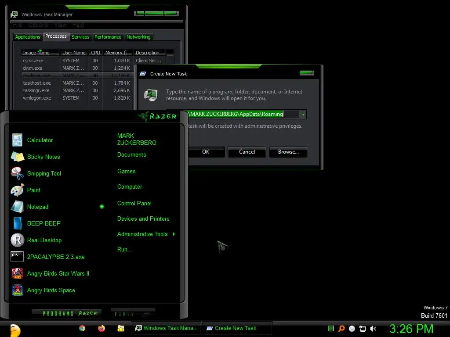Image resolution: width=450 pixels, height=337 pixels.
Task: Select the taskmgr.exe process row
Action: click(x=77, y=90)
